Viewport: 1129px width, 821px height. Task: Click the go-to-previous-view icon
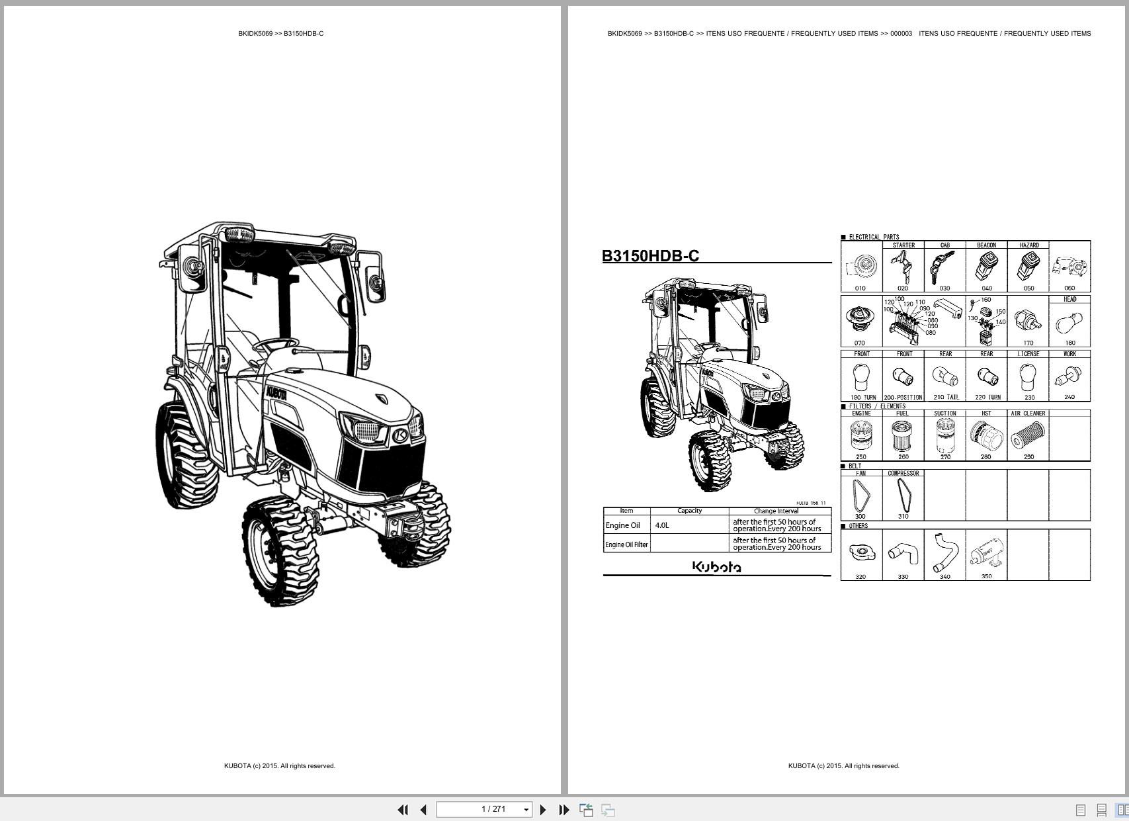(586, 810)
